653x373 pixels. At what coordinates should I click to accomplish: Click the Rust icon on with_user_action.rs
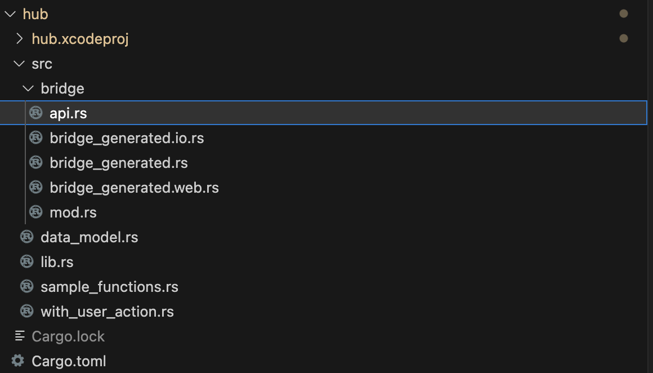[x=26, y=311]
